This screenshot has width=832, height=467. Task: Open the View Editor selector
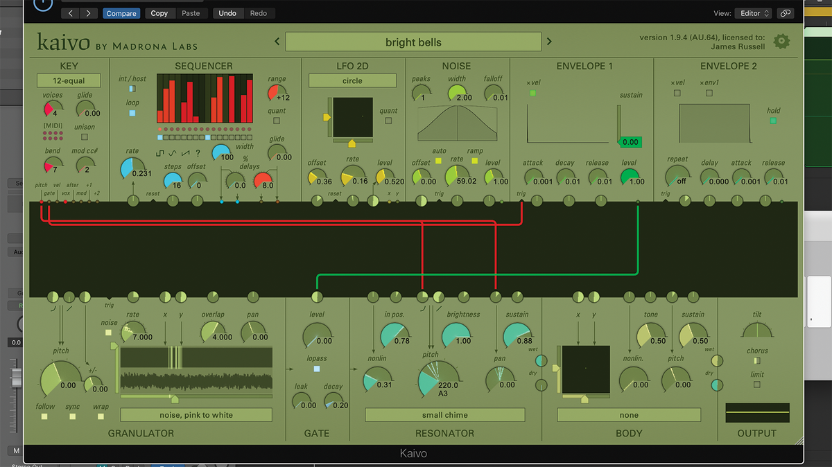(754, 12)
